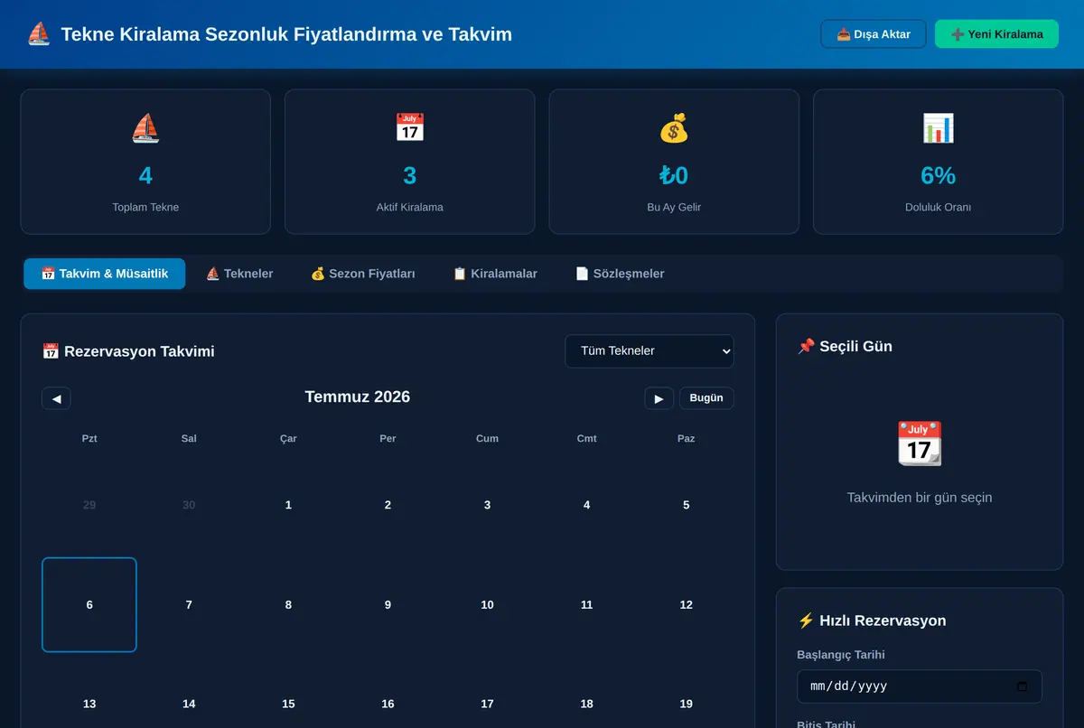The width and height of the screenshot is (1084, 728).
Task: Switch to the Takvim & Müsaitlik tab
Action: coord(105,274)
